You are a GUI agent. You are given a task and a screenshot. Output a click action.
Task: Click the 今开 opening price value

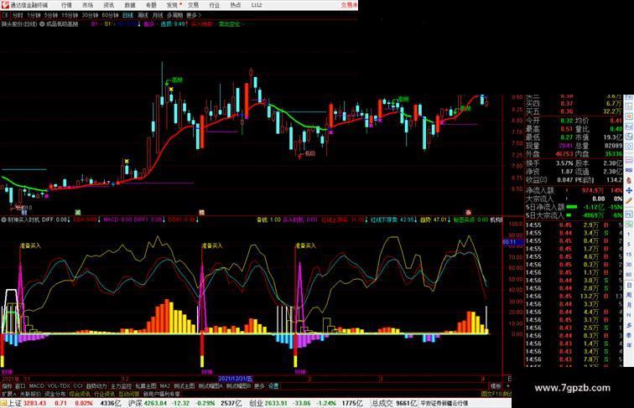coord(566,121)
